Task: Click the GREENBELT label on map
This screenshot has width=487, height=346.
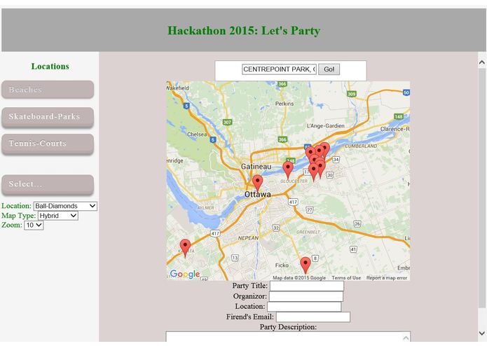Action: [308, 232]
